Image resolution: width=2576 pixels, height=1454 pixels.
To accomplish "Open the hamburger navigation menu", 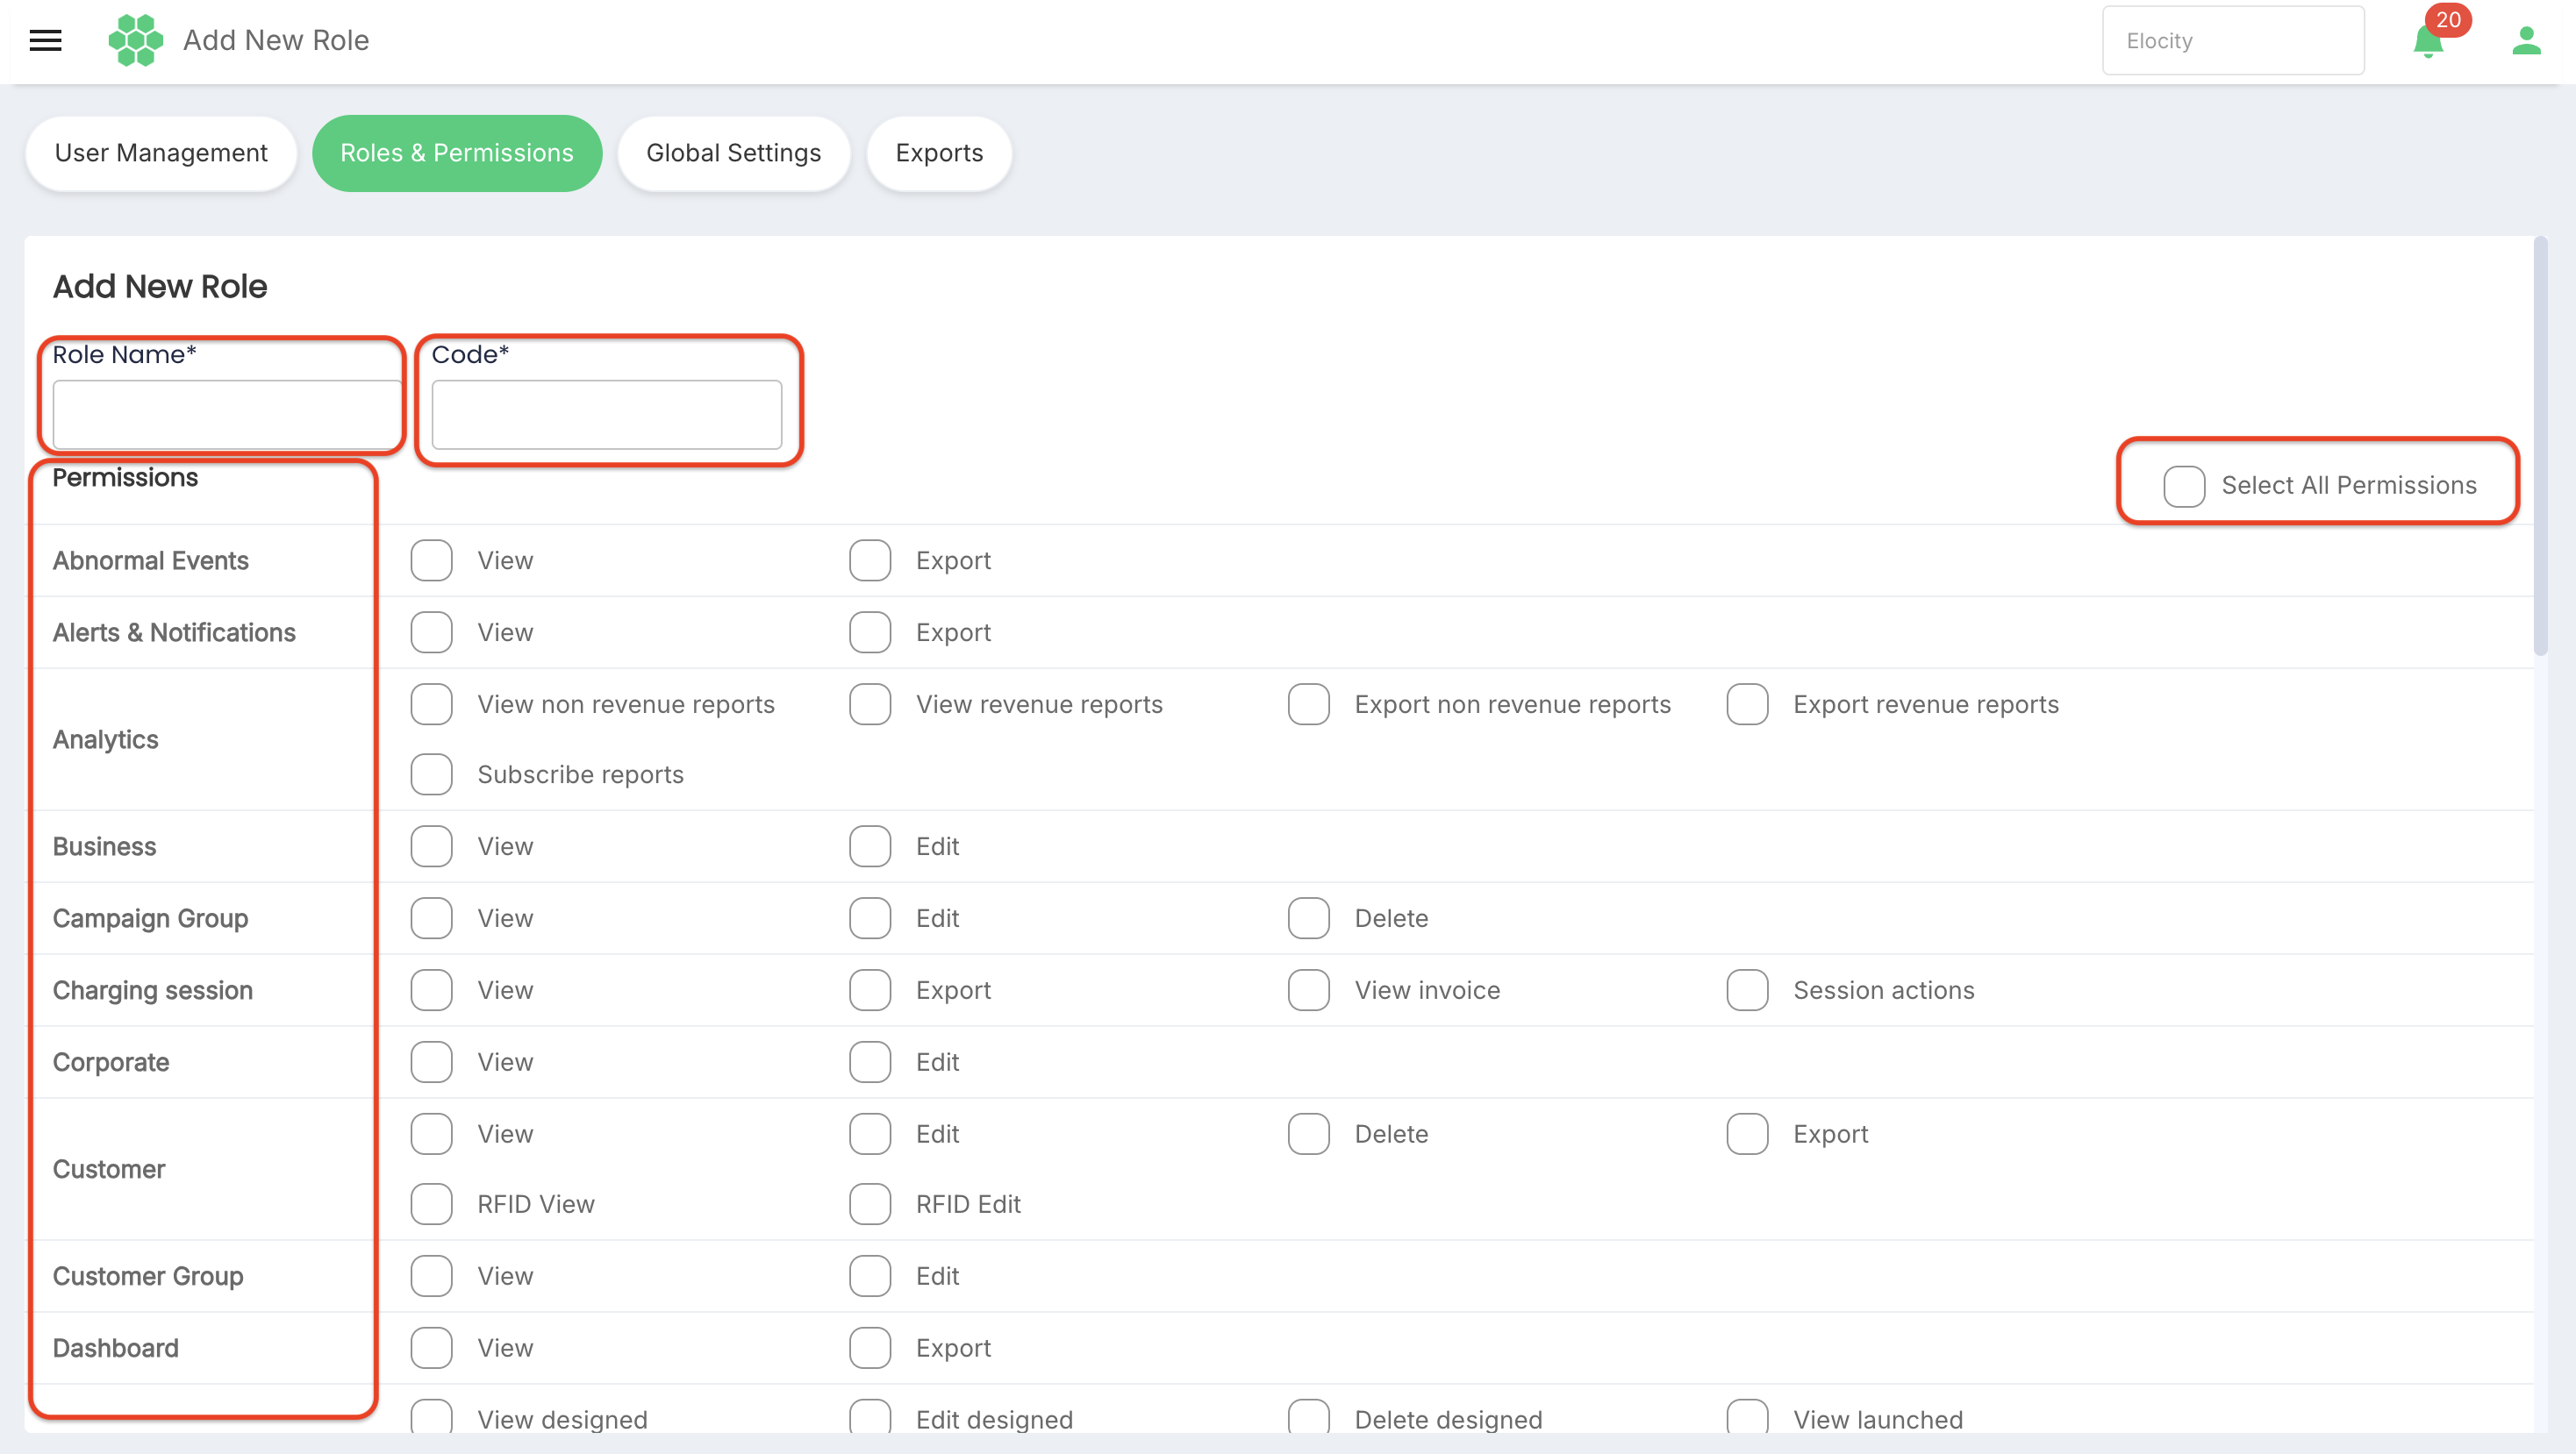I will (45, 40).
